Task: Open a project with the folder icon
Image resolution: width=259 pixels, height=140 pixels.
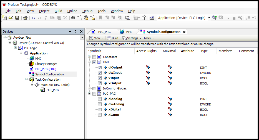Action: coord(11,18)
